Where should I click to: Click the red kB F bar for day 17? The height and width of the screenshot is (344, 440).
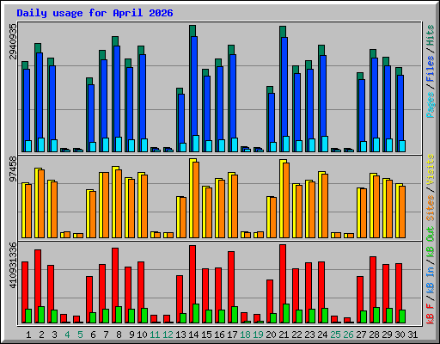point(231,287)
